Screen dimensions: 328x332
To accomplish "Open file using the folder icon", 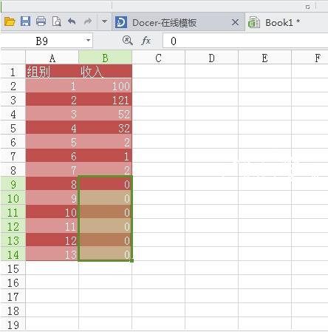I will (x=10, y=21).
